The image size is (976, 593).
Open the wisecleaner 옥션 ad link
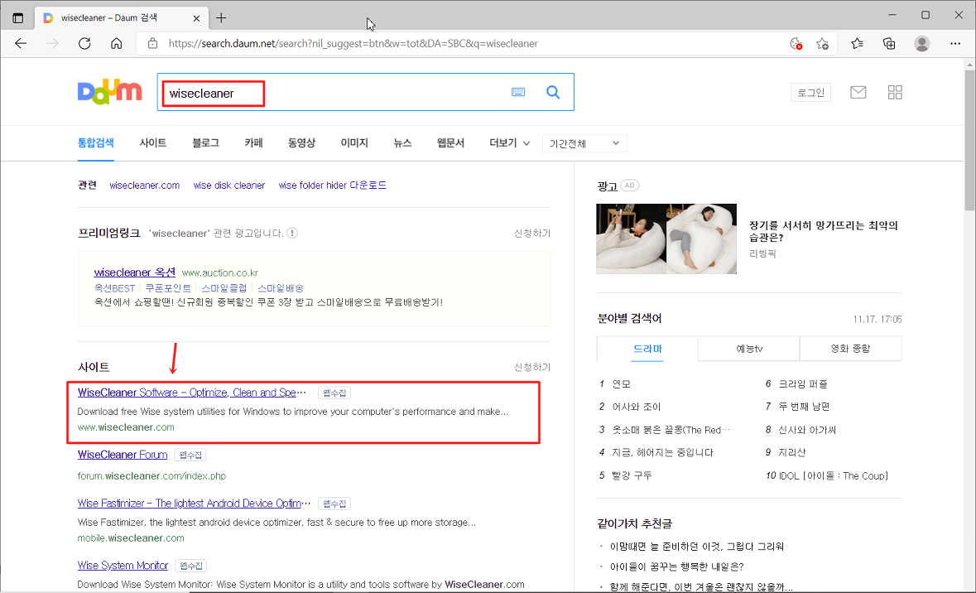pos(134,272)
